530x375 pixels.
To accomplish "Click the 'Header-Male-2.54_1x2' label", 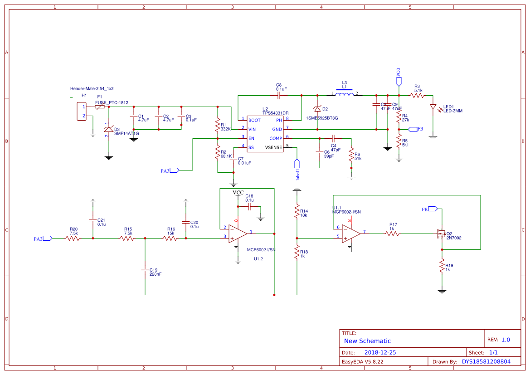I will pyautogui.click(x=92, y=88).
